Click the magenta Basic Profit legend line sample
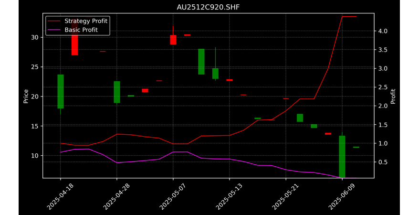Image resolution: width=419 pixels, height=215 pixels. coord(54,30)
